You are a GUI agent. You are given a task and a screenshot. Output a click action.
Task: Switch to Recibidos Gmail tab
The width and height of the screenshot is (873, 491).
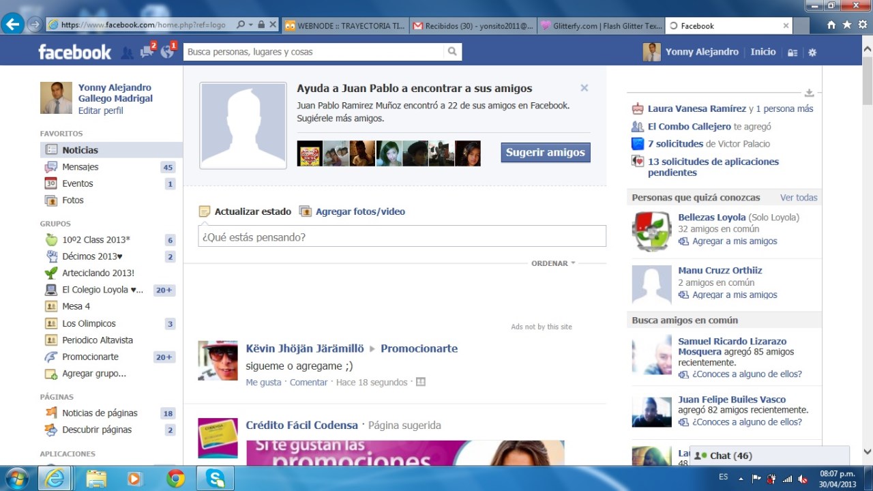[x=473, y=26]
